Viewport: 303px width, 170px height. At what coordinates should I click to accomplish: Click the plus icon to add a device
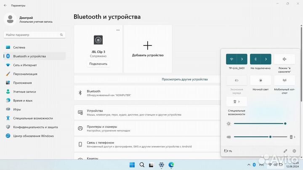[148, 45]
